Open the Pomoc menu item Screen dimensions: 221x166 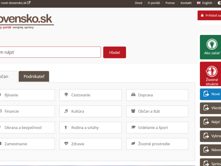tap(170, 3)
